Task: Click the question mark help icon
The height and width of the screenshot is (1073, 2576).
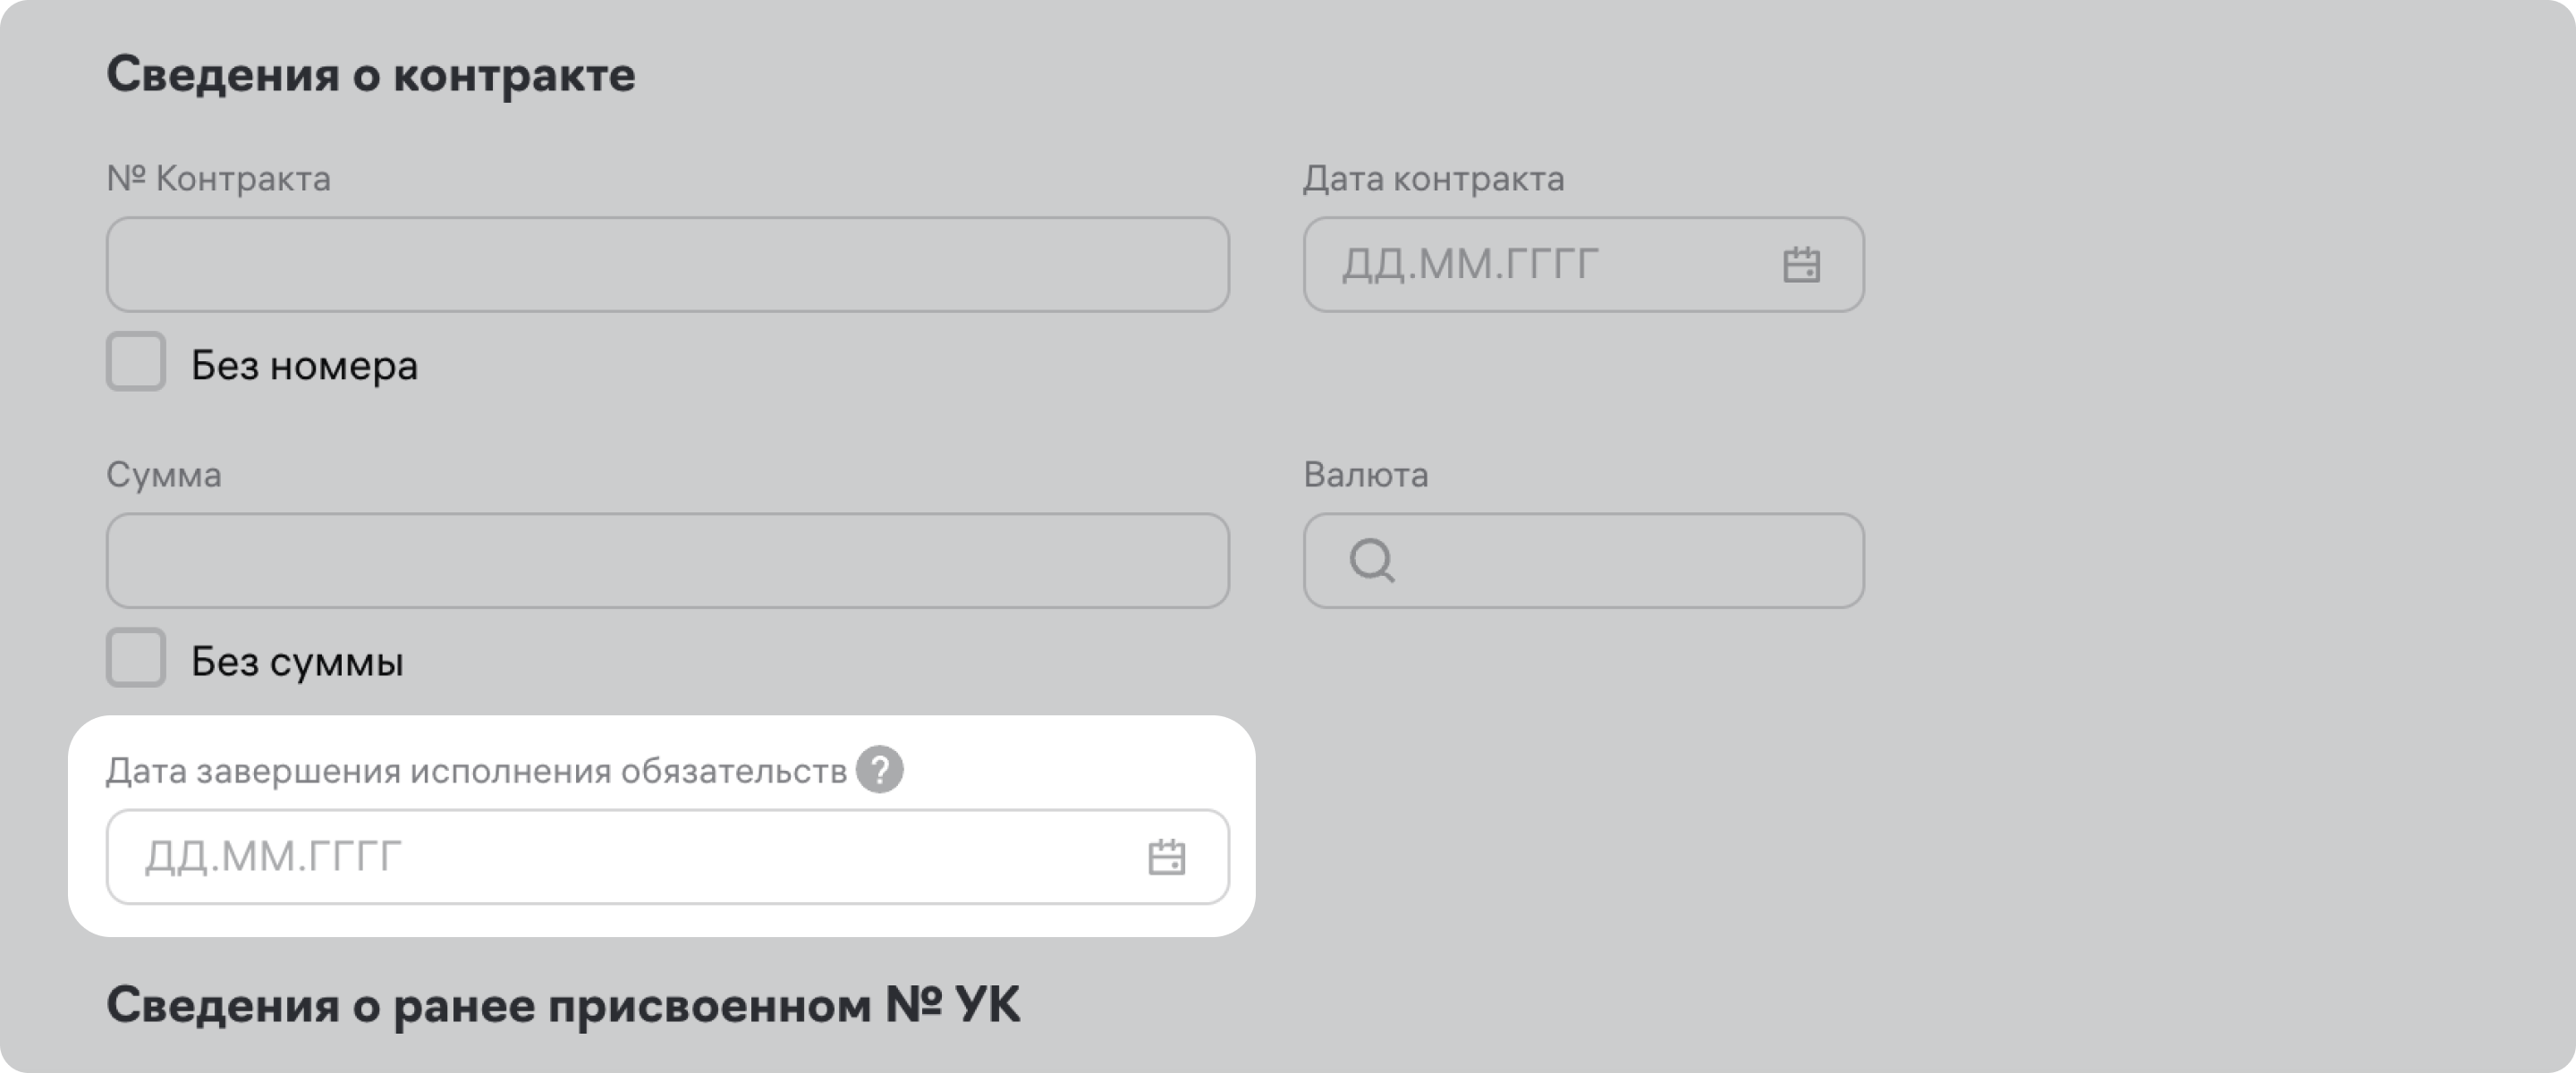Action: 879,770
